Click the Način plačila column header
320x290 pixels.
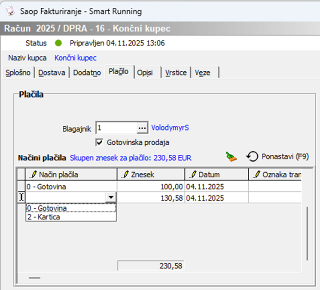[71, 174]
